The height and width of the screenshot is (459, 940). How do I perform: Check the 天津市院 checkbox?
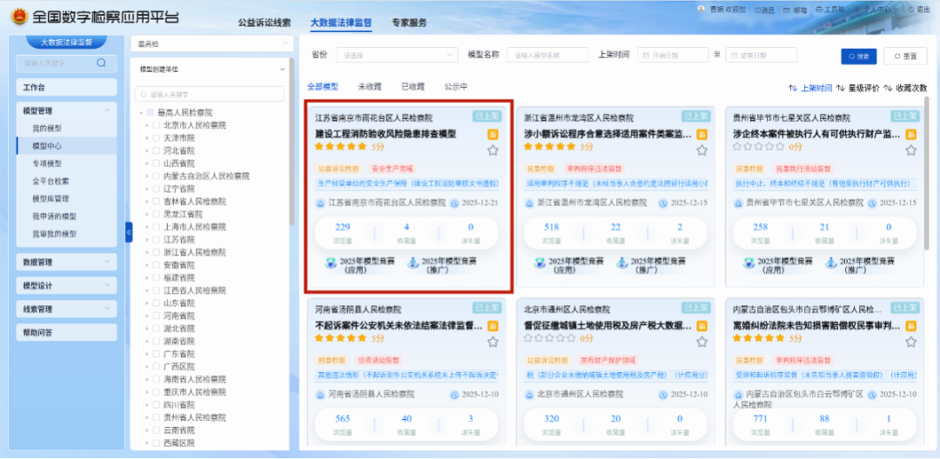[157, 137]
